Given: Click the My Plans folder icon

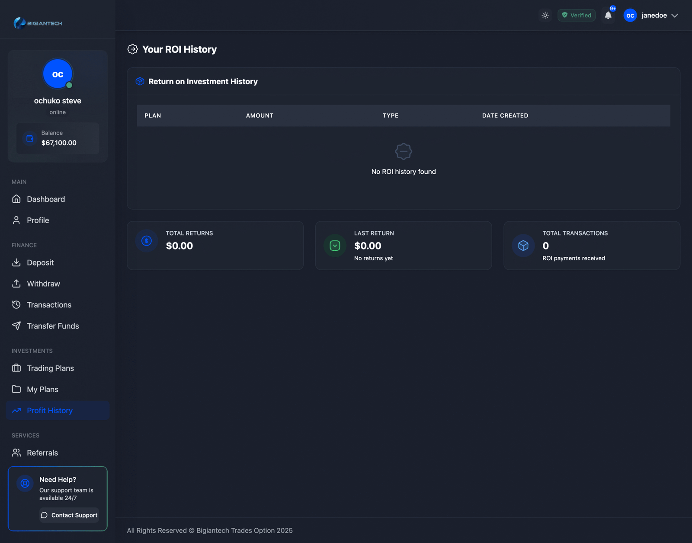Looking at the screenshot, I should click(16, 389).
